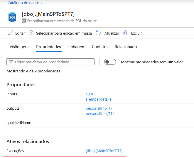Focus the Filtrar por chave de propriedade field
This screenshot has height=158, width=194.
[50, 62]
